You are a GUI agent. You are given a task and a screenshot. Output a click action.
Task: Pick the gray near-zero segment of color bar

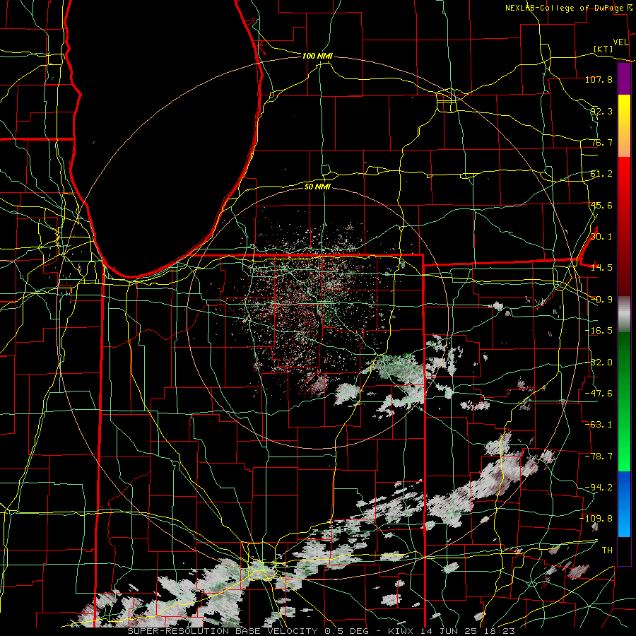(x=624, y=314)
